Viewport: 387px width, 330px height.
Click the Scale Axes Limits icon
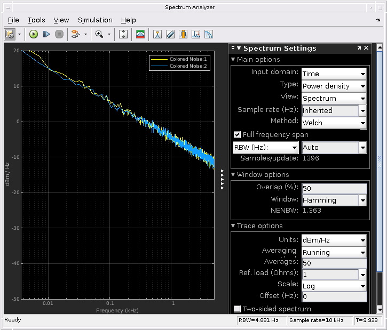click(x=123, y=34)
